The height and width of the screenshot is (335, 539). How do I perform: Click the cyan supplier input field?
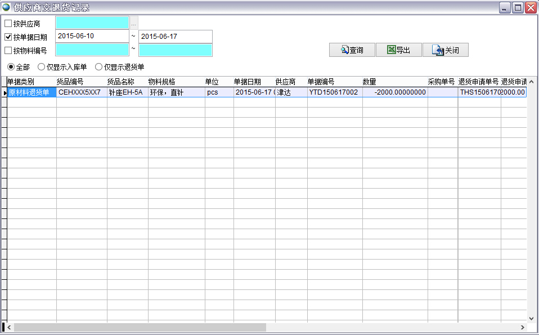pos(92,23)
